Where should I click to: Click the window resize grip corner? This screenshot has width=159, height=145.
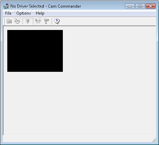point(154,140)
